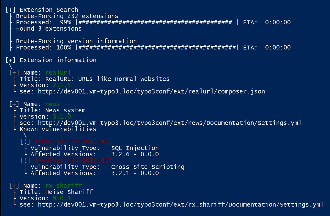330x216 pixels.
Task: Select the red TYPO3-EXT-SA-2015-017 advisory ID
Action: pos(73,161)
